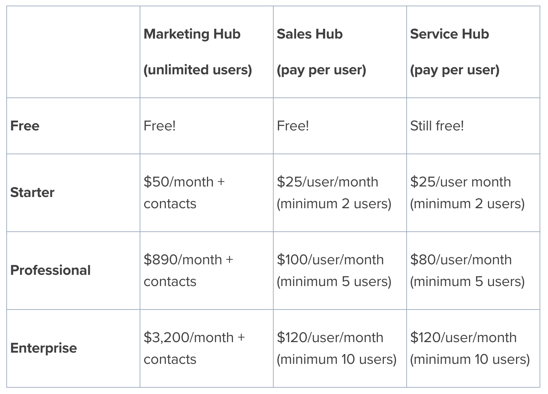Select Service Hub $25/user month cell
Image resolution: width=548 pixels, height=394 pixels.
pyautogui.click(x=473, y=193)
